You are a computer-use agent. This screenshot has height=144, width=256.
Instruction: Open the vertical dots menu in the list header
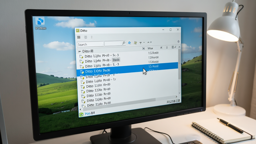(167, 47)
